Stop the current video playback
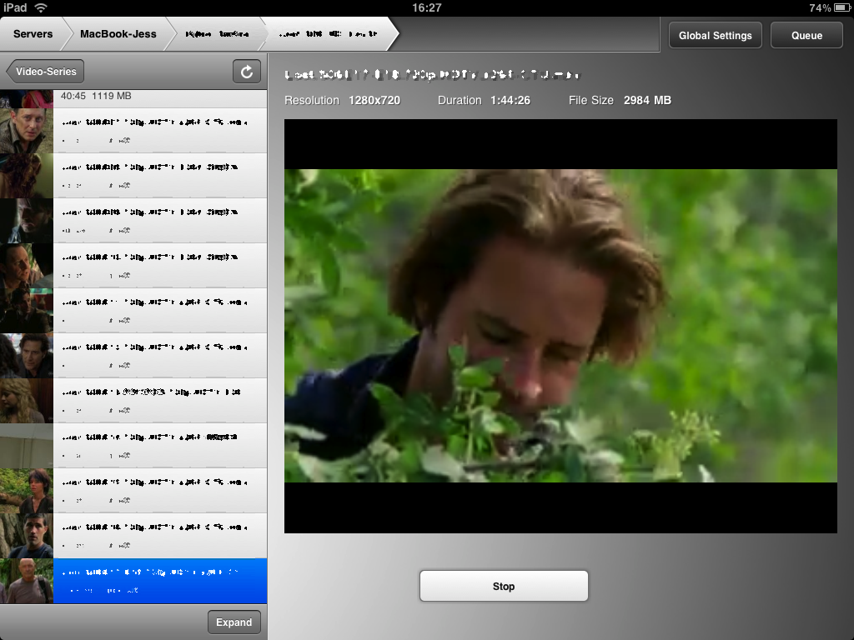The width and height of the screenshot is (854, 640). click(504, 586)
